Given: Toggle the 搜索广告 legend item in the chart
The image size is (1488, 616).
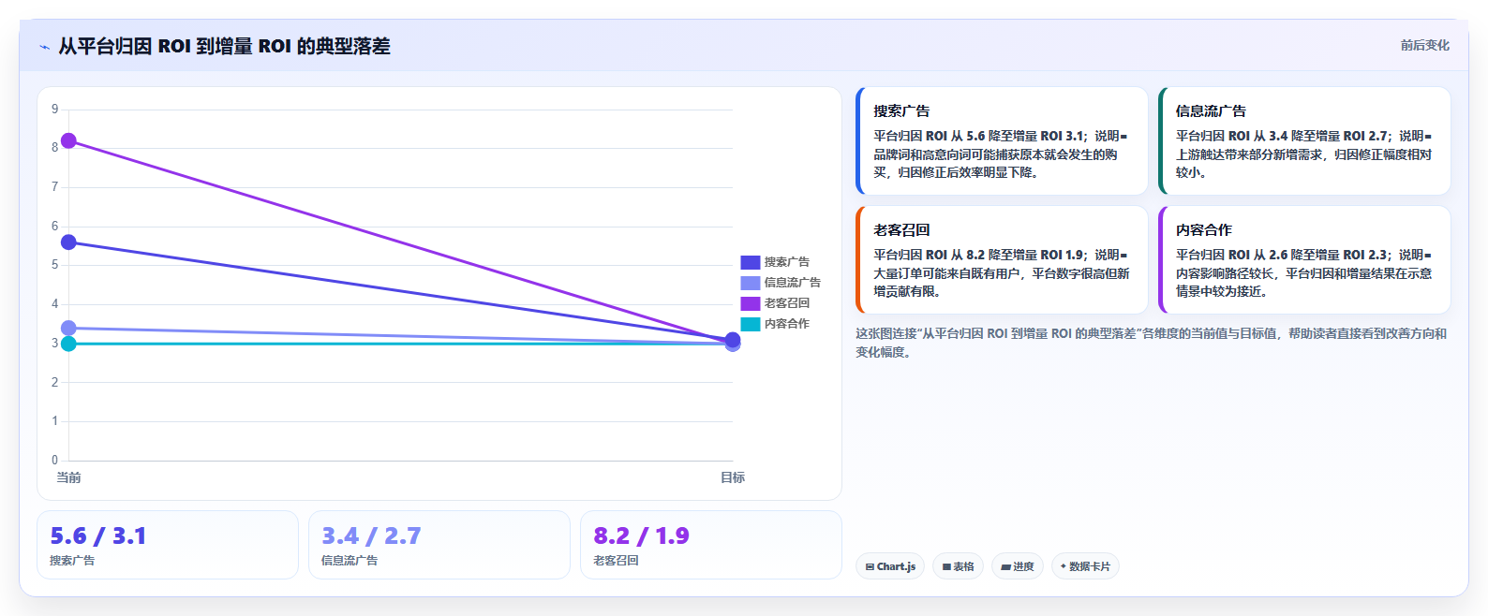Looking at the screenshot, I should 775,262.
